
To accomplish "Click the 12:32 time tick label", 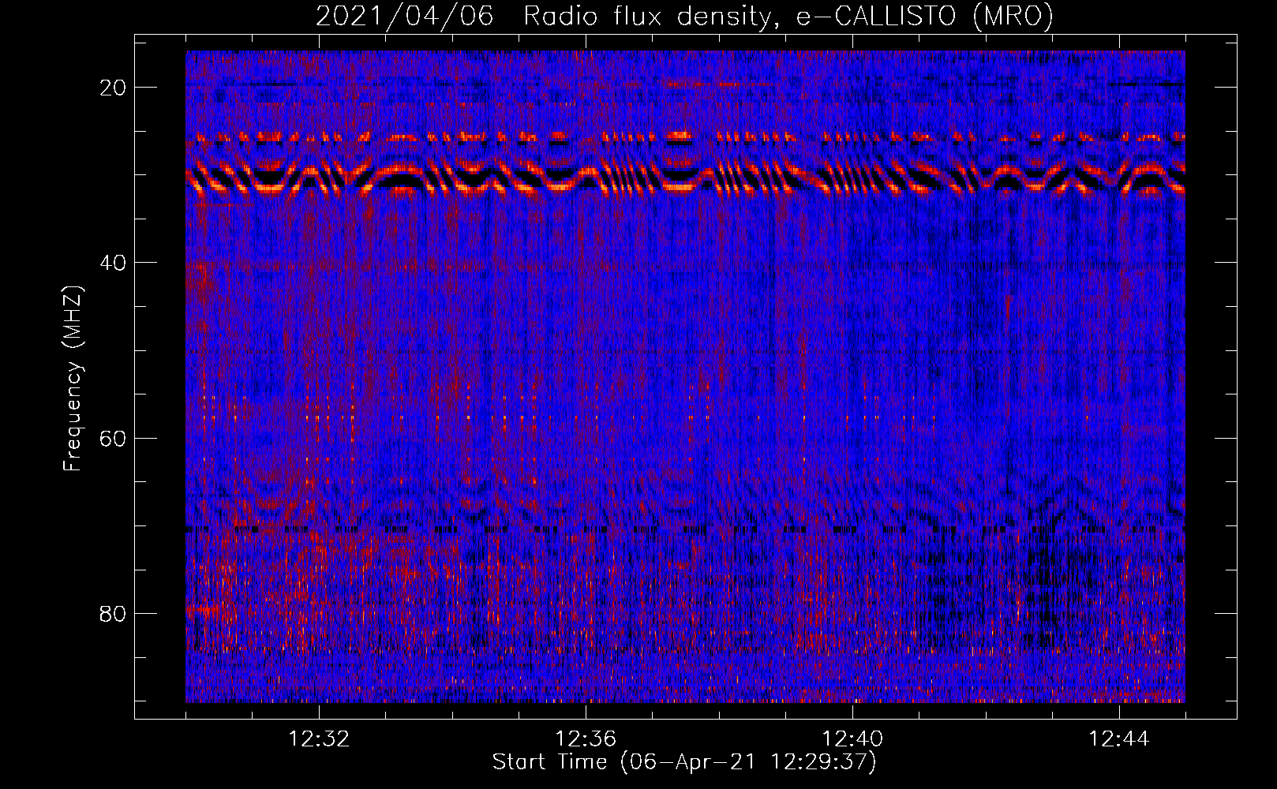I will pos(319,739).
